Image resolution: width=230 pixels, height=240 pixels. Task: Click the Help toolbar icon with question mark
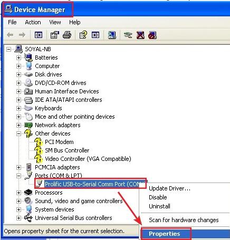tap(83, 35)
